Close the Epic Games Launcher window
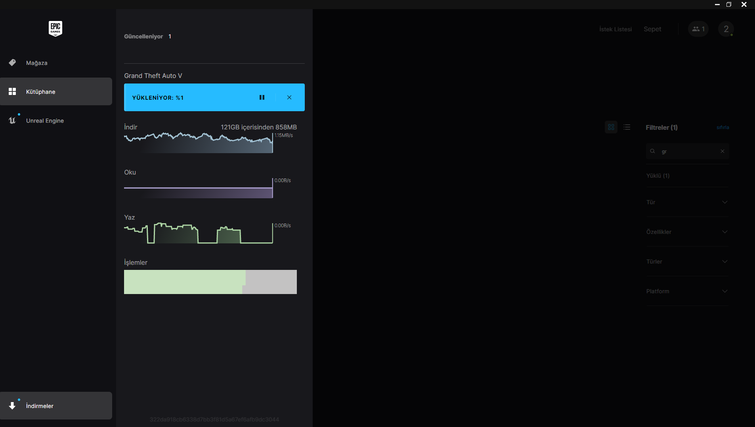The height and width of the screenshot is (427, 755). click(x=744, y=4)
